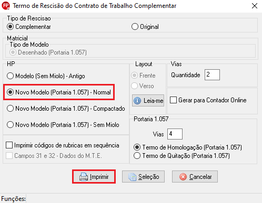Open the Leia-me info icon
This screenshot has width=262, height=203.
(137, 101)
